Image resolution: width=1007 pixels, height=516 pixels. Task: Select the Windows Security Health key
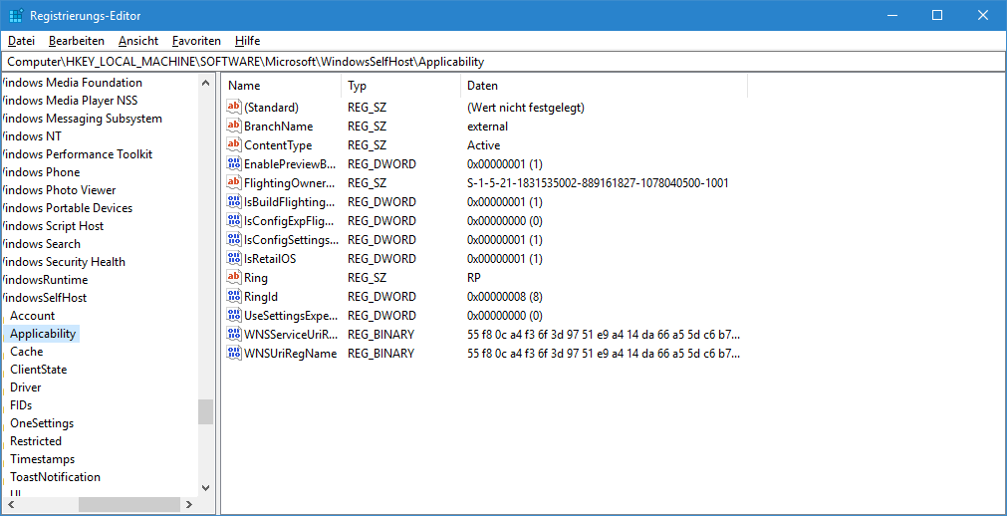pos(64,262)
